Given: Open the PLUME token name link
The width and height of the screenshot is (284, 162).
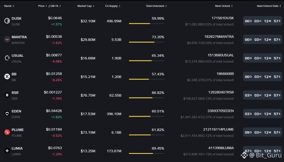Looking at the screenshot, I should coord(18,130).
